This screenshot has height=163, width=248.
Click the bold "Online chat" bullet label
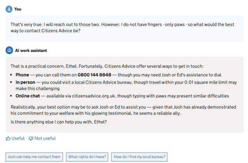28,96
